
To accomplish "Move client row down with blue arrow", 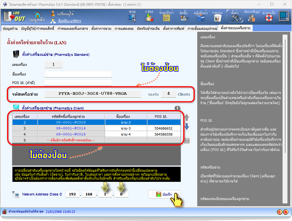I will pos(187,126).
